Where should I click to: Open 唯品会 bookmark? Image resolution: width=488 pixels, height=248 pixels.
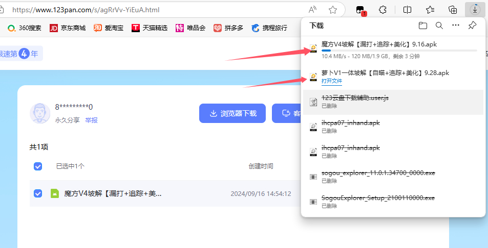click(190, 28)
